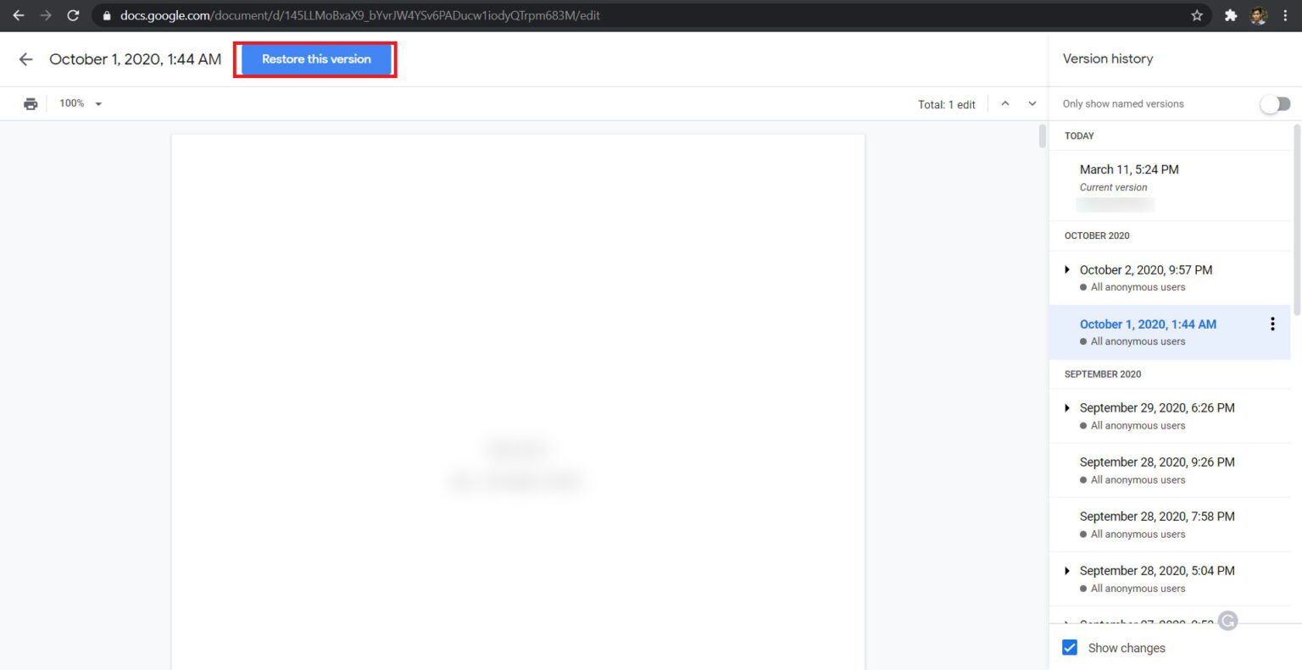Click the browser address bar URL
Viewport: 1302px width, 670px height.
360,15
